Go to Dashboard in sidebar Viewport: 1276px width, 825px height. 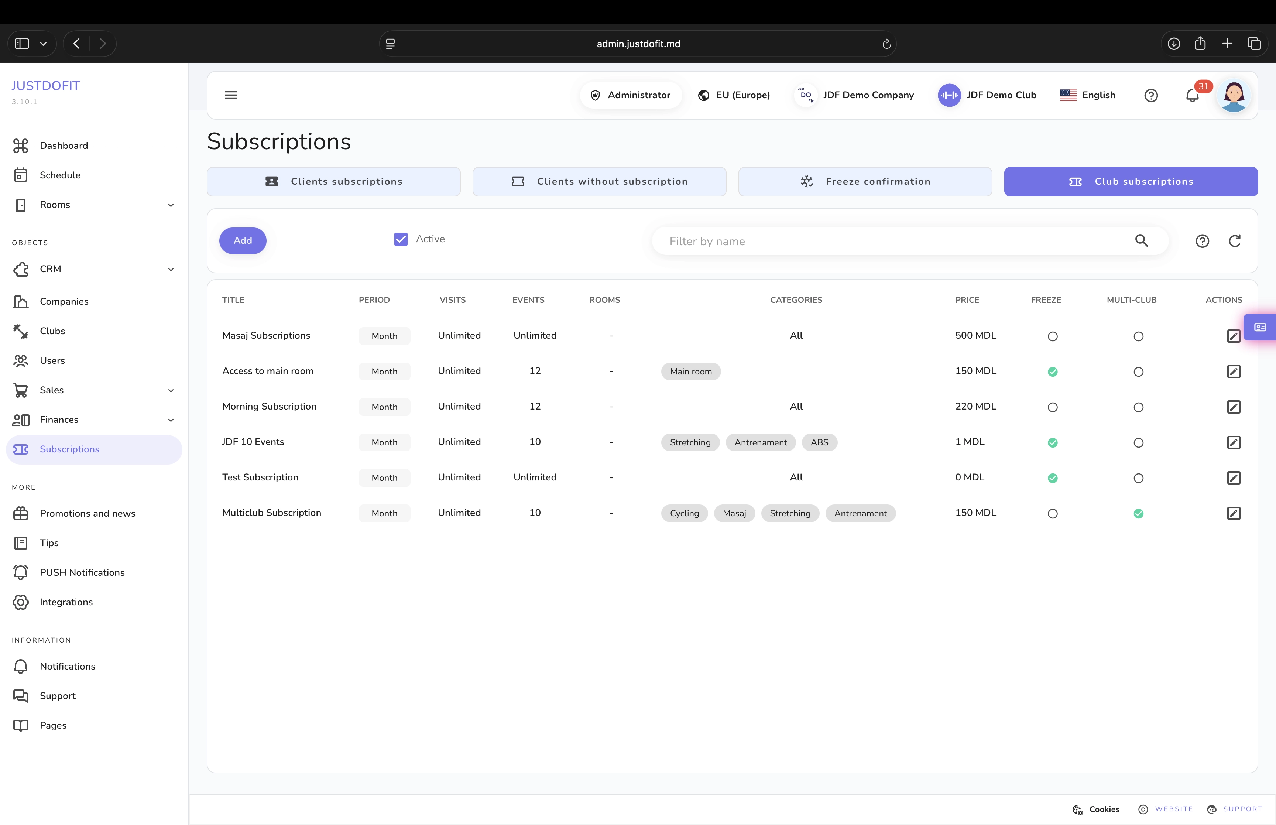click(94, 146)
